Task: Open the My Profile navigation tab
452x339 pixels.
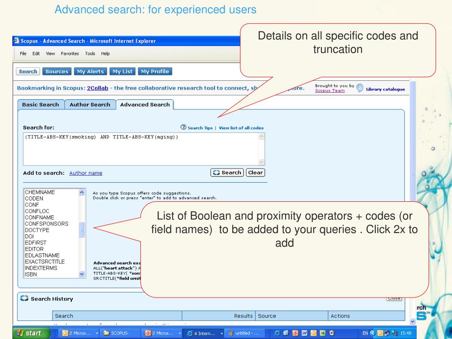Action: [x=155, y=72]
